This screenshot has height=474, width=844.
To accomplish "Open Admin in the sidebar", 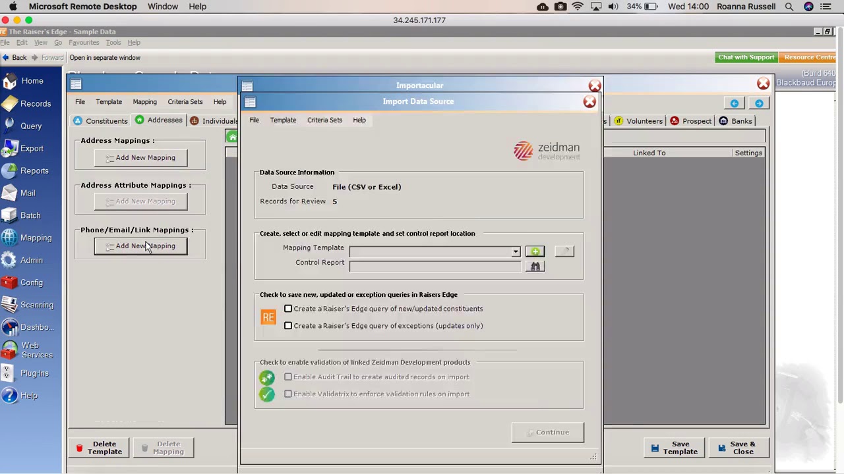I will point(23,260).
